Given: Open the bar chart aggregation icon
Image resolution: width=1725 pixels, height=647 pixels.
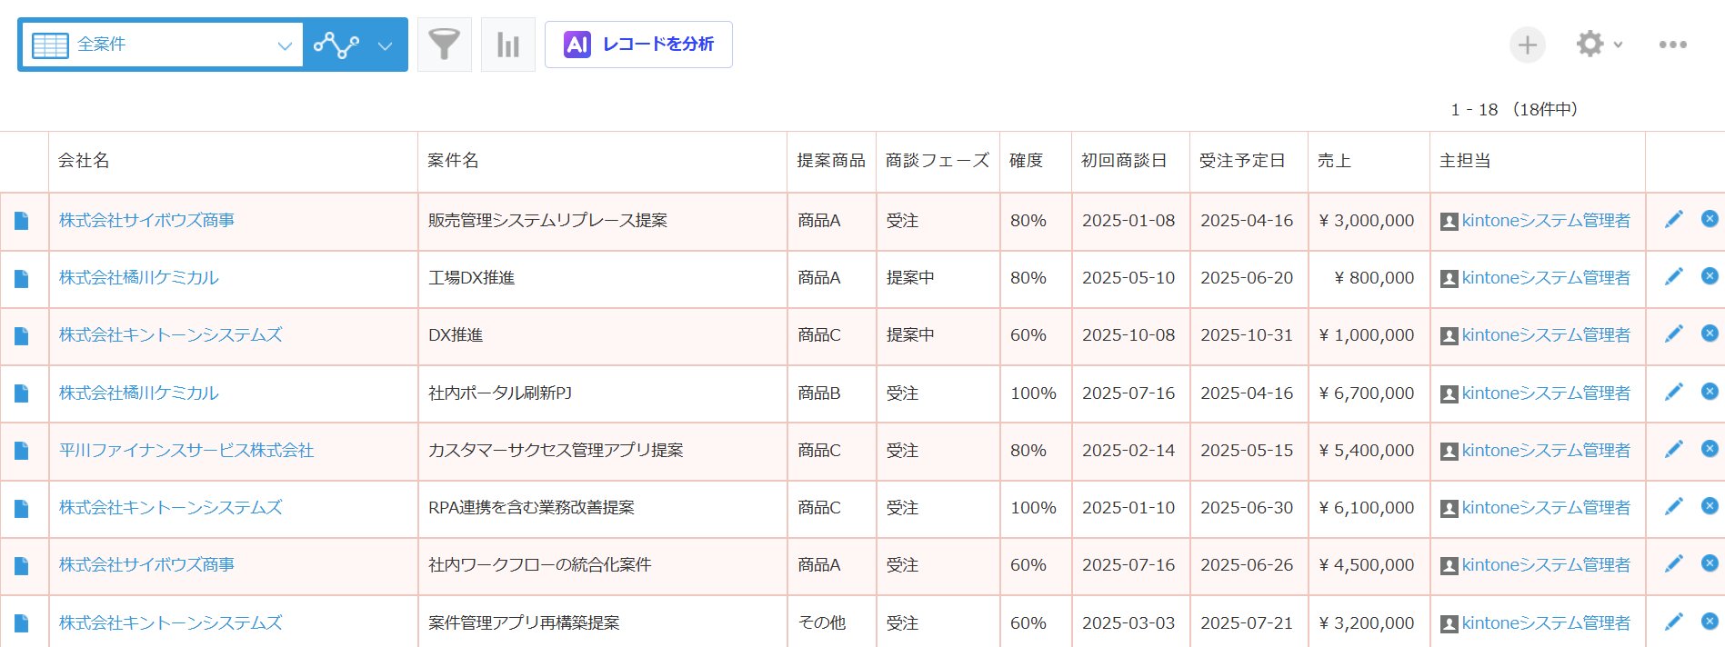Looking at the screenshot, I should (x=507, y=45).
